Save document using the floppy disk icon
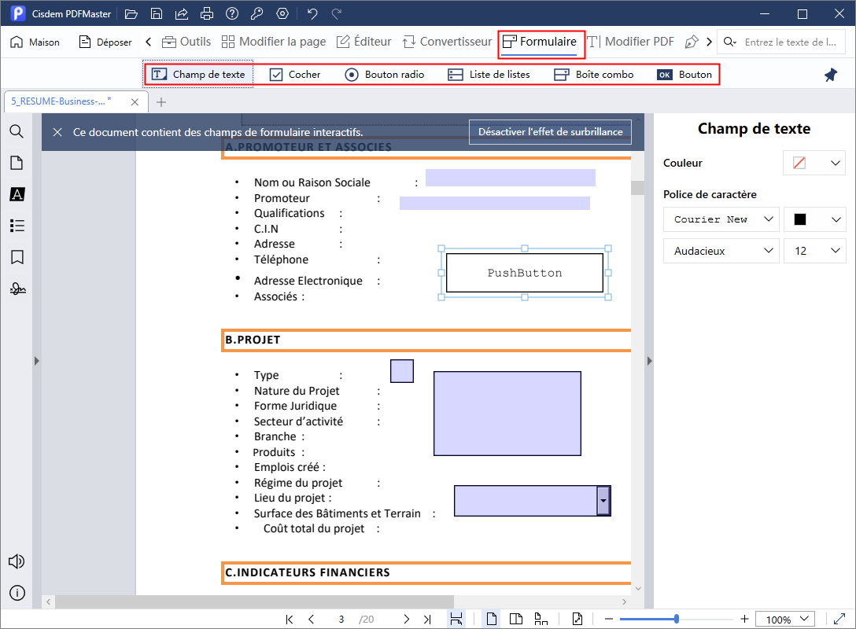The image size is (856, 629). (157, 13)
